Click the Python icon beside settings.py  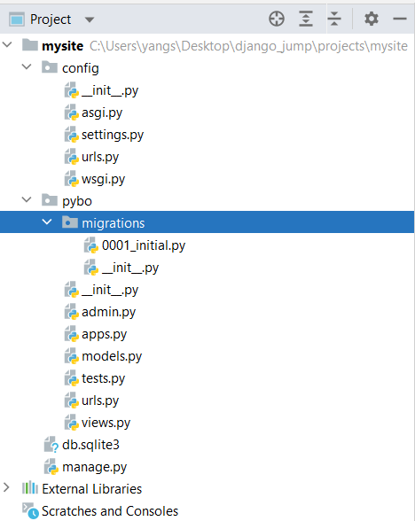(x=72, y=135)
